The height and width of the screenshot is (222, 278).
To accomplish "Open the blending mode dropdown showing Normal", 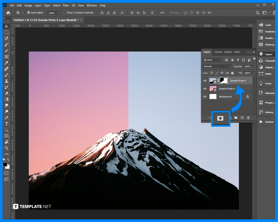I will tap(217, 66).
